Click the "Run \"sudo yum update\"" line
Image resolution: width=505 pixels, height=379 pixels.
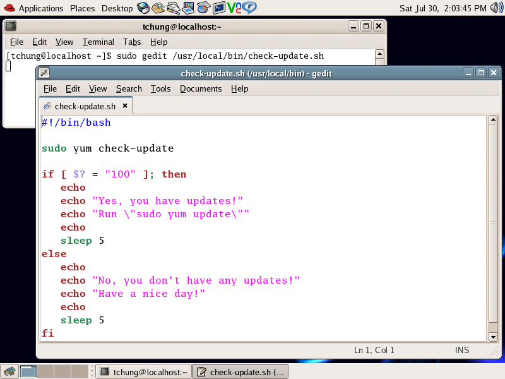pos(155,214)
